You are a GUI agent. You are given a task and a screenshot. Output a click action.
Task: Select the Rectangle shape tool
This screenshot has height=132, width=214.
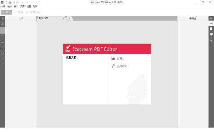click(x=3, y=47)
